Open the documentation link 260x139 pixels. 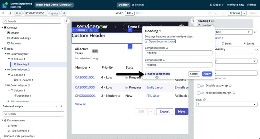(x=160, y=41)
